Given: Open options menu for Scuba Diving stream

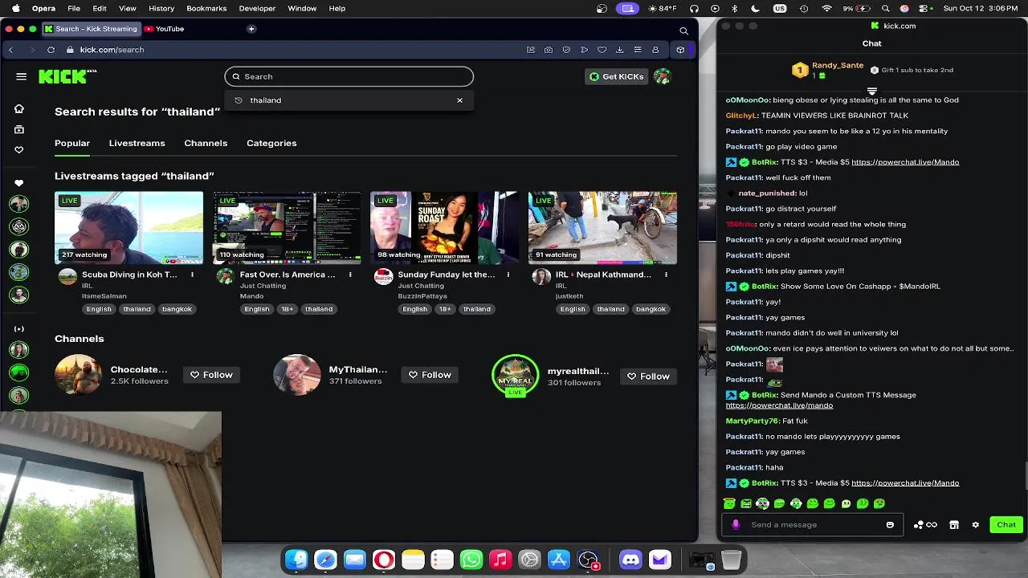Looking at the screenshot, I should (x=192, y=275).
